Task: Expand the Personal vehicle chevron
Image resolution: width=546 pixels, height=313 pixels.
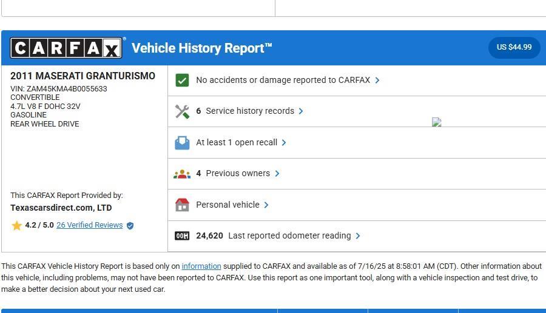Action: point(266,205)
